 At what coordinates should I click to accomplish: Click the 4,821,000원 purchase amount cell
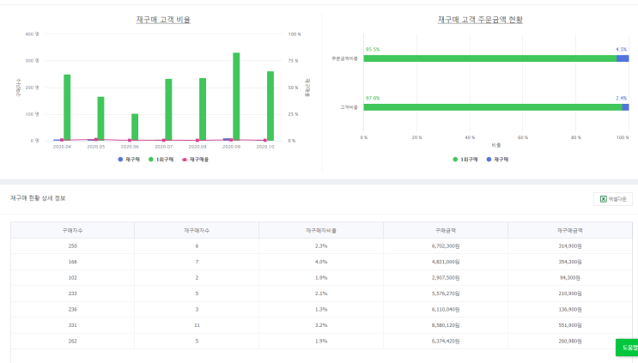coord(446,262)
